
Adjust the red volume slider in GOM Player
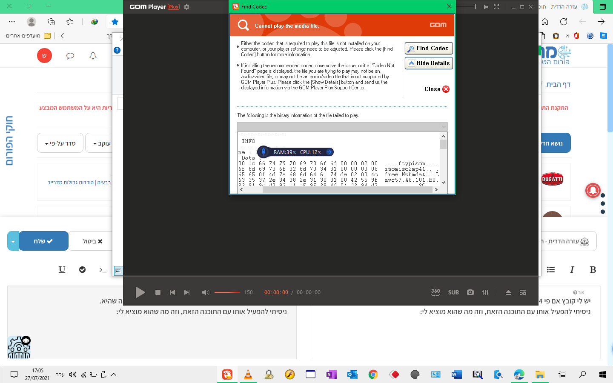point(227,292)
